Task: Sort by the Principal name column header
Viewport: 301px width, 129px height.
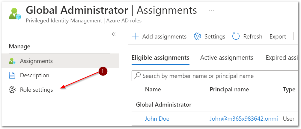Action: click(229, 89)
